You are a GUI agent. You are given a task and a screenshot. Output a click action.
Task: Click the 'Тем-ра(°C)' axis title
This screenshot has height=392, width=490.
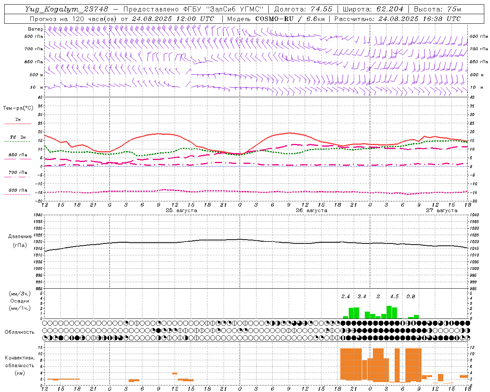click(x=18, y=108)
